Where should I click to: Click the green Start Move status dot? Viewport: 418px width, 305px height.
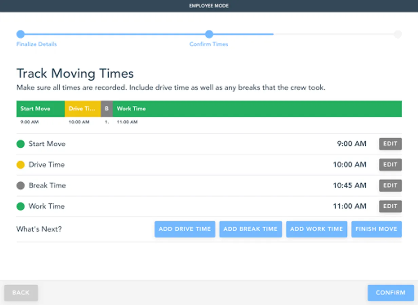click(20, 144)
